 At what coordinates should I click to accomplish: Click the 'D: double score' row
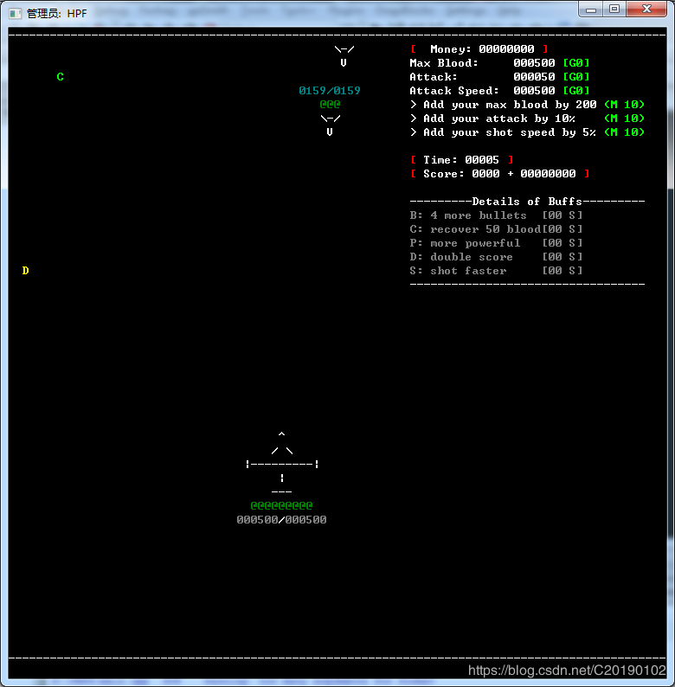(x=496, y=257)
